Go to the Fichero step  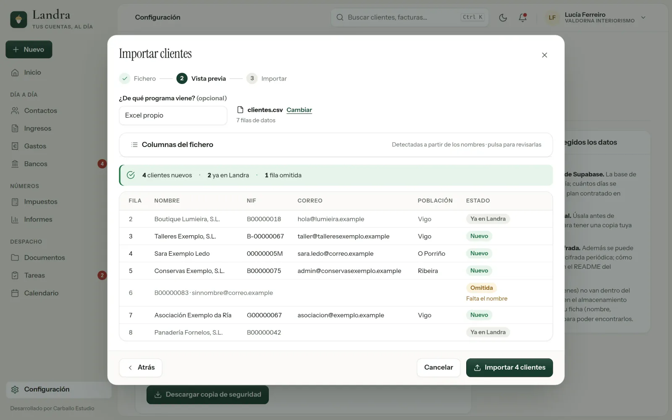click(x=138, y=79)
